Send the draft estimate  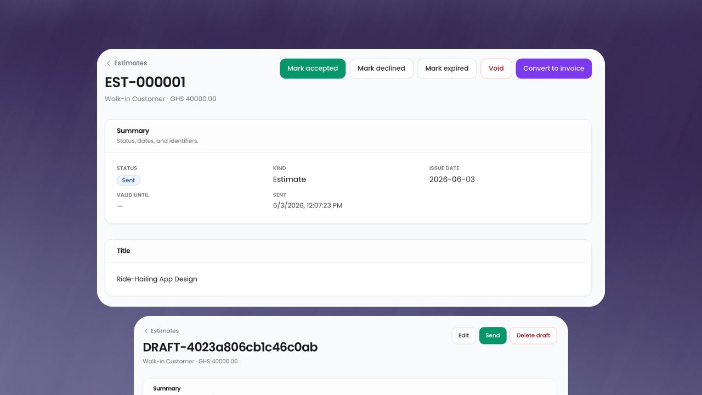click(x=493, y=336)
